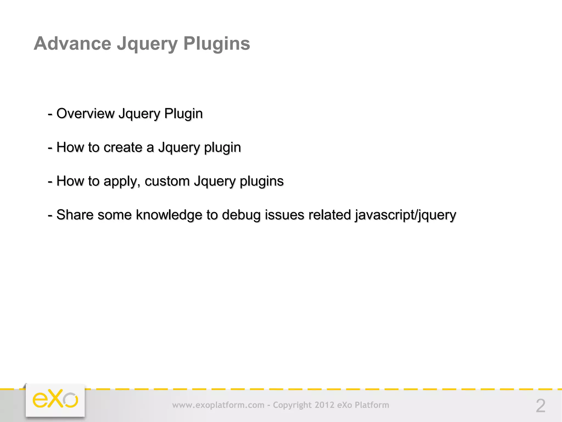The height and width of the screenshot is (422, 562).
Task: Click the javascript/jquery text at line end
Action: [x=405, y=215]
